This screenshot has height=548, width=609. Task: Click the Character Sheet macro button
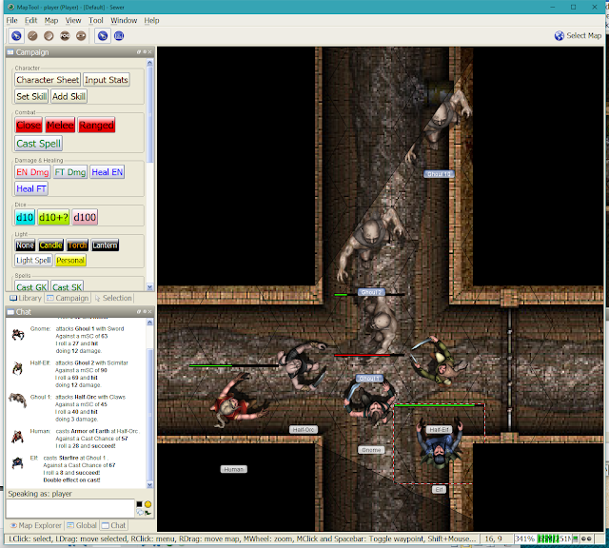point(48,80)
